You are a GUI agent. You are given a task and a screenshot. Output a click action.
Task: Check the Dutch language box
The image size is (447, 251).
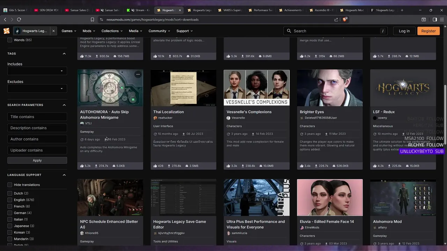coord(10,193)
